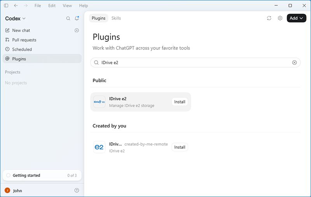Install the created-by-me-remote plugin

pos(180,147)
